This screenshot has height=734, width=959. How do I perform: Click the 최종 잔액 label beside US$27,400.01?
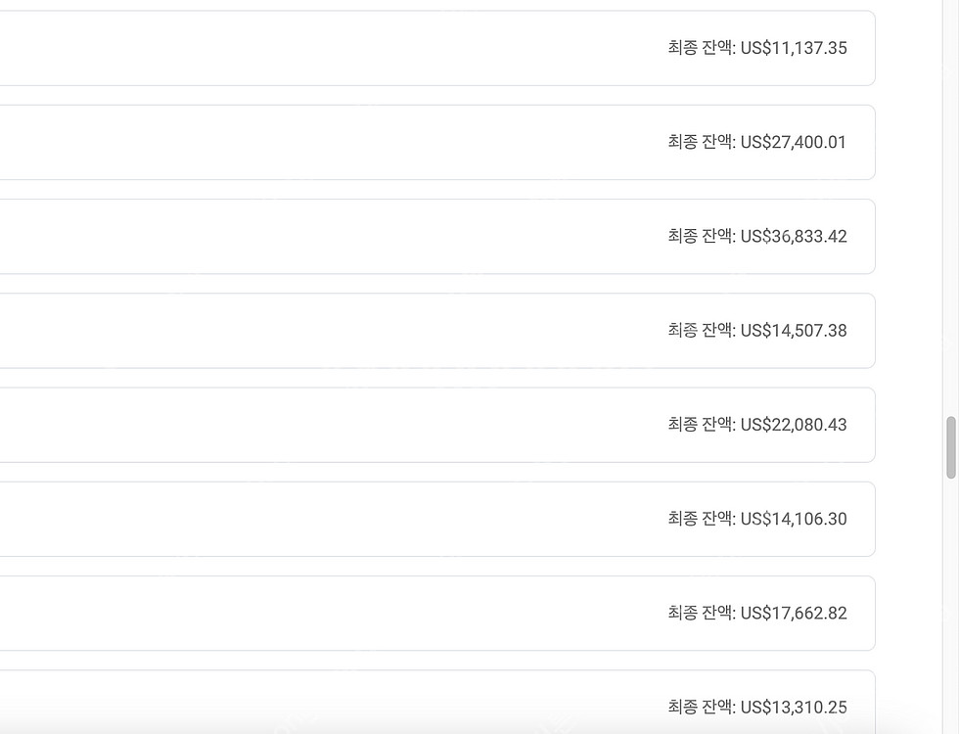tap(701, 142)
